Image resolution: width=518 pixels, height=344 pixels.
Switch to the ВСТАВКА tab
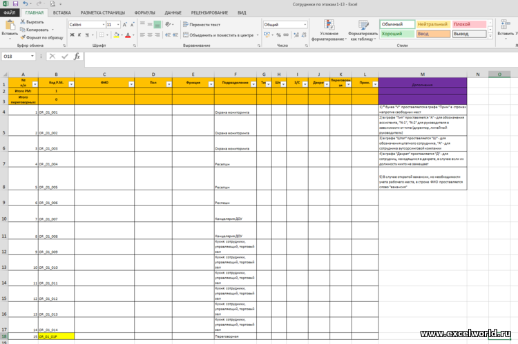click(x=61, y=12)
